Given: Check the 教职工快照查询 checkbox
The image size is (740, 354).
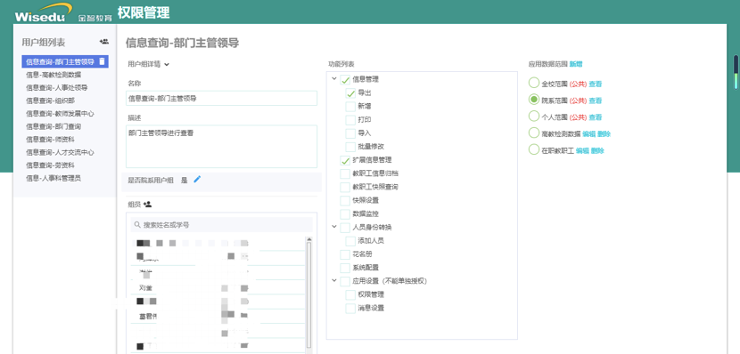Looking at the screenshot, I should click(x=345, y=188).
